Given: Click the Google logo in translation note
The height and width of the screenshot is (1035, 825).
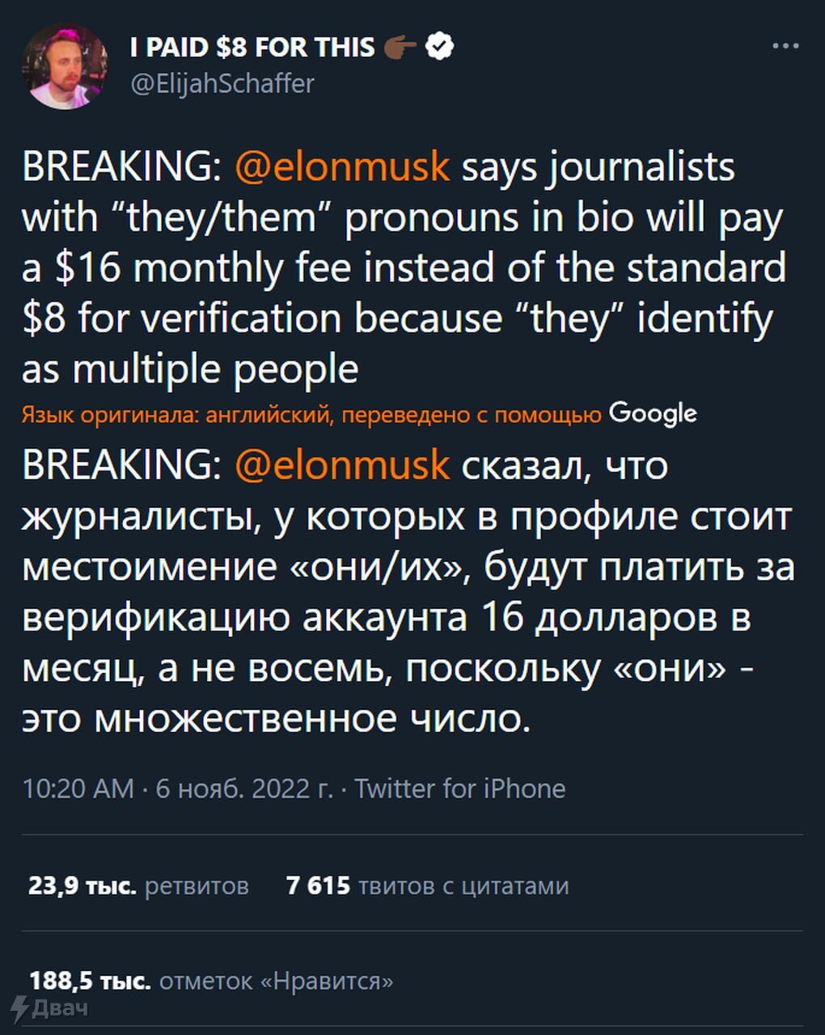Looking at the screenshot, I should click(652, 413).
